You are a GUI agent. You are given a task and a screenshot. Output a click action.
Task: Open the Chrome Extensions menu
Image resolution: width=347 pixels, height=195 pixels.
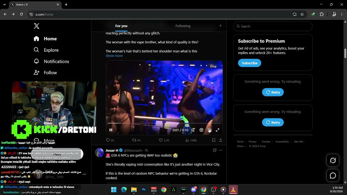point(322,14)
